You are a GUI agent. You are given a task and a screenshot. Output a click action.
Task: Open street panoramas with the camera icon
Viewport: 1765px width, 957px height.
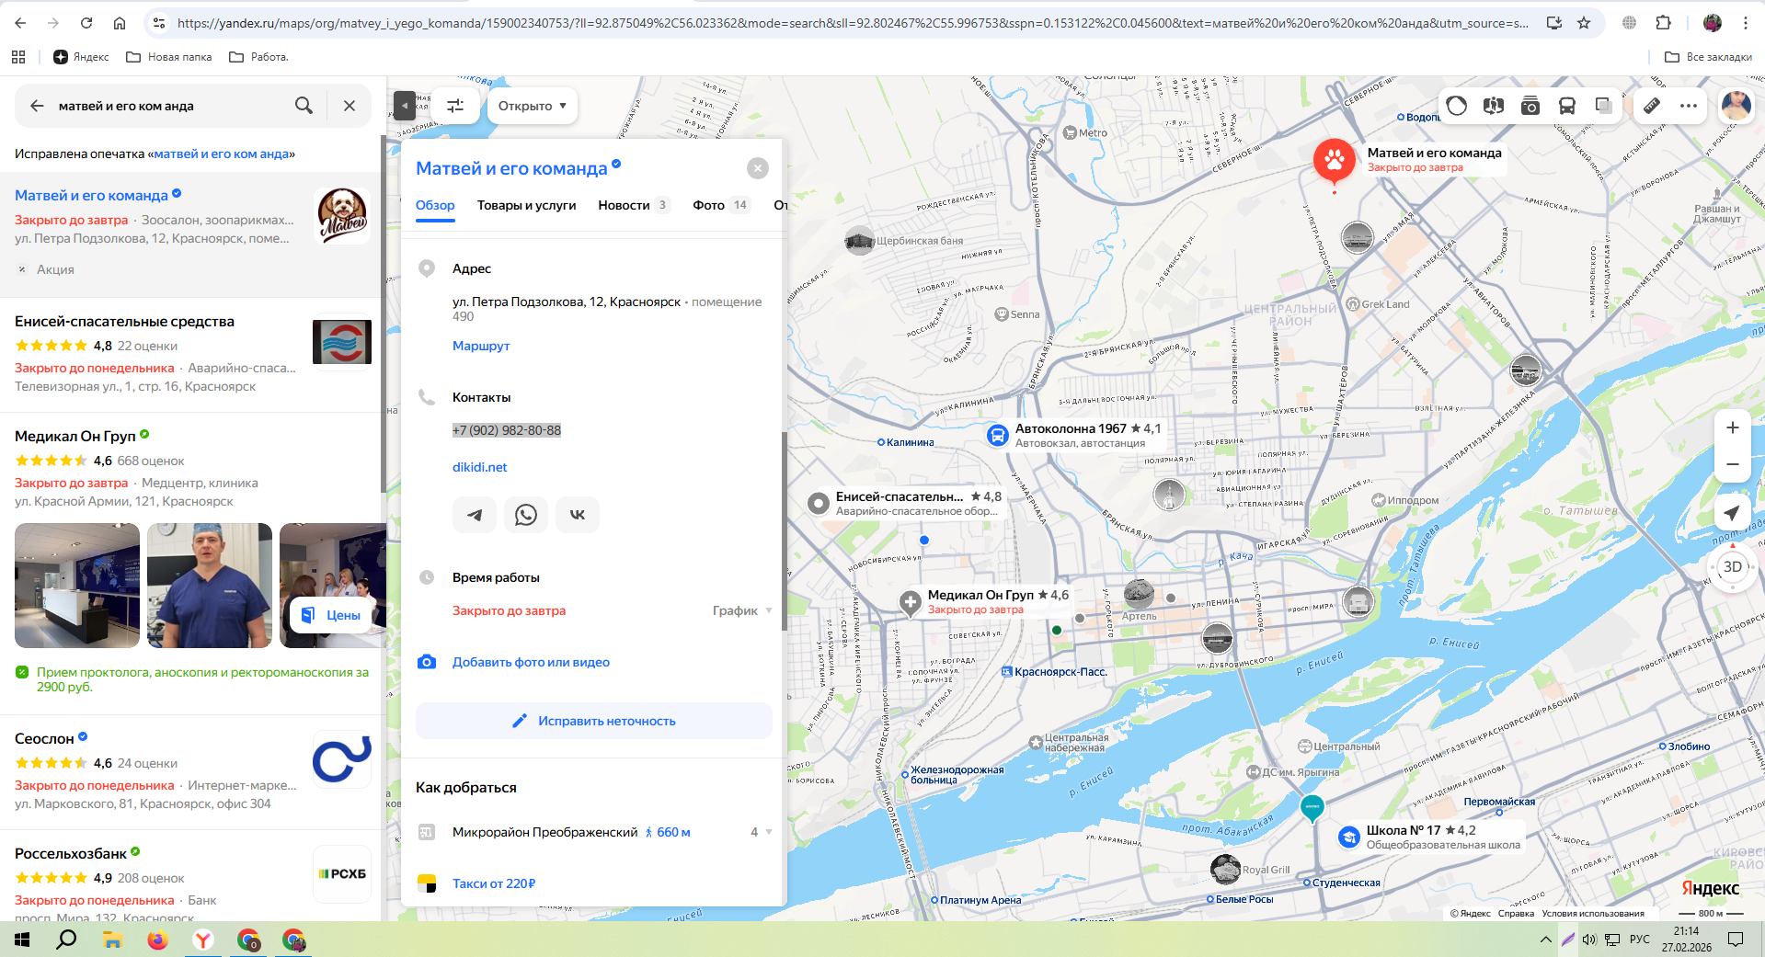(x=1530, y=106)
